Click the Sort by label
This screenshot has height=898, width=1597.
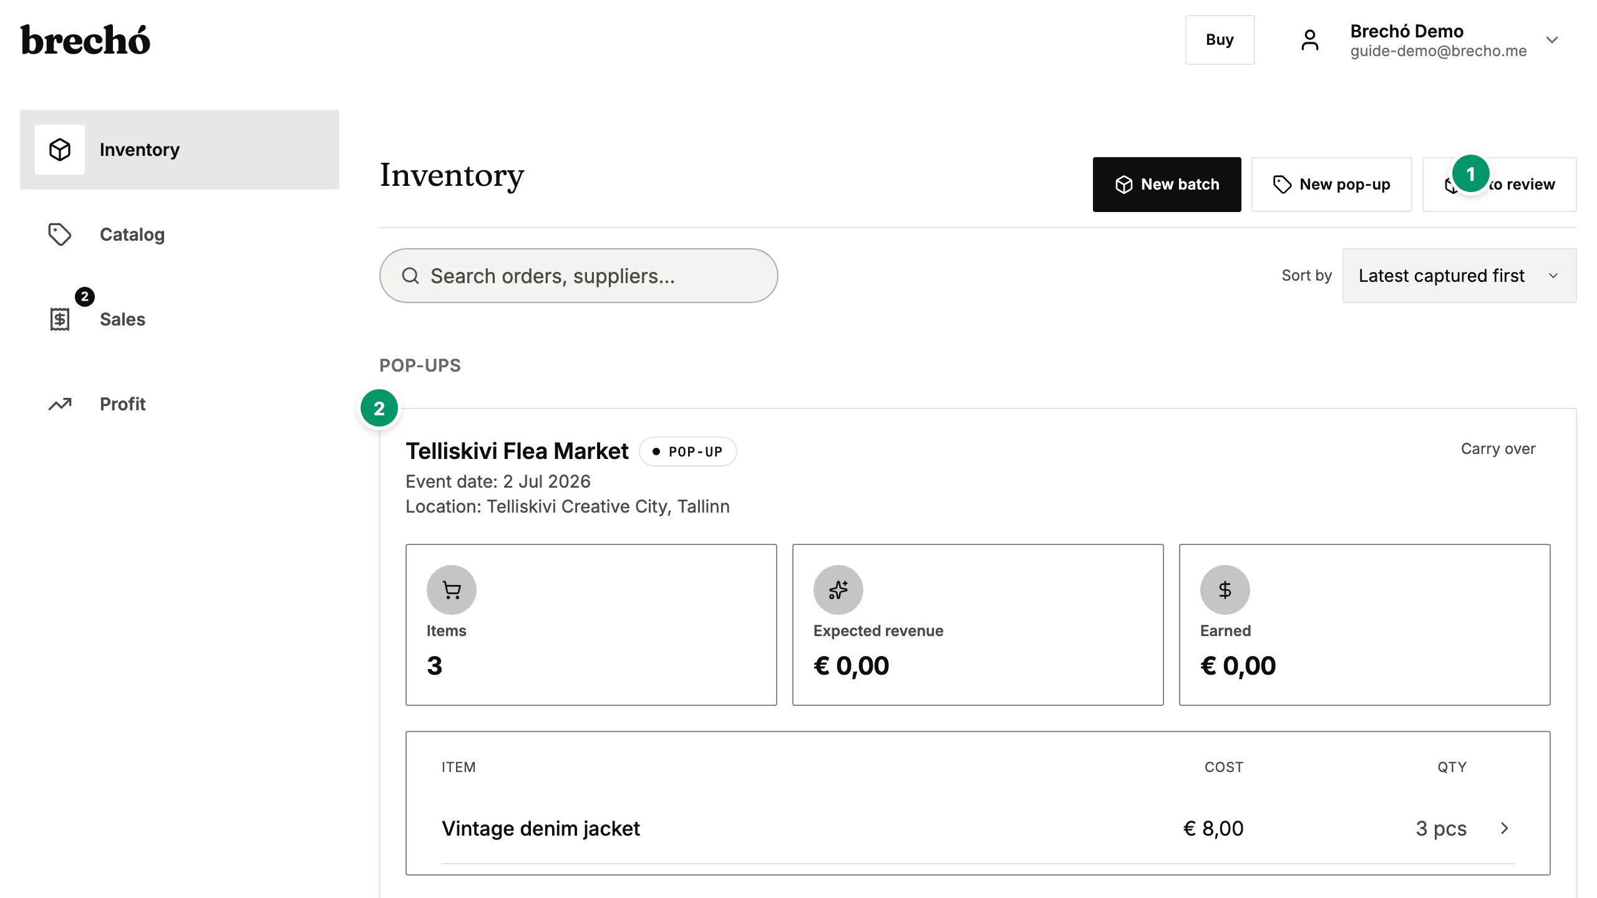click(1307, 276)
